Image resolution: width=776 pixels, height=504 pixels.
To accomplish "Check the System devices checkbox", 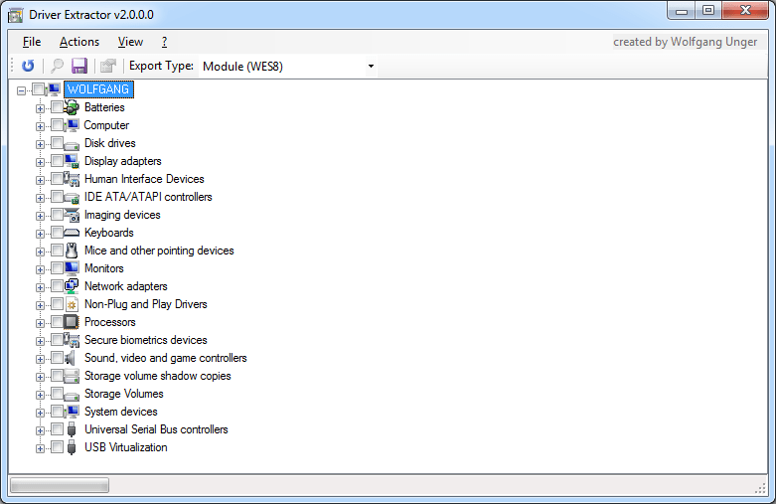I will pyautogui.click(x=57, y=412).
